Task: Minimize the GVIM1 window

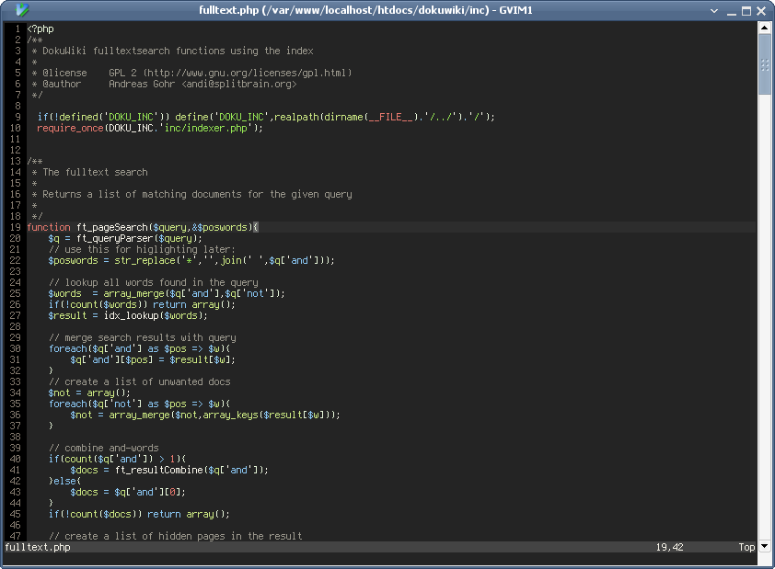Action: pyautogui.click(x=732, y=11)
